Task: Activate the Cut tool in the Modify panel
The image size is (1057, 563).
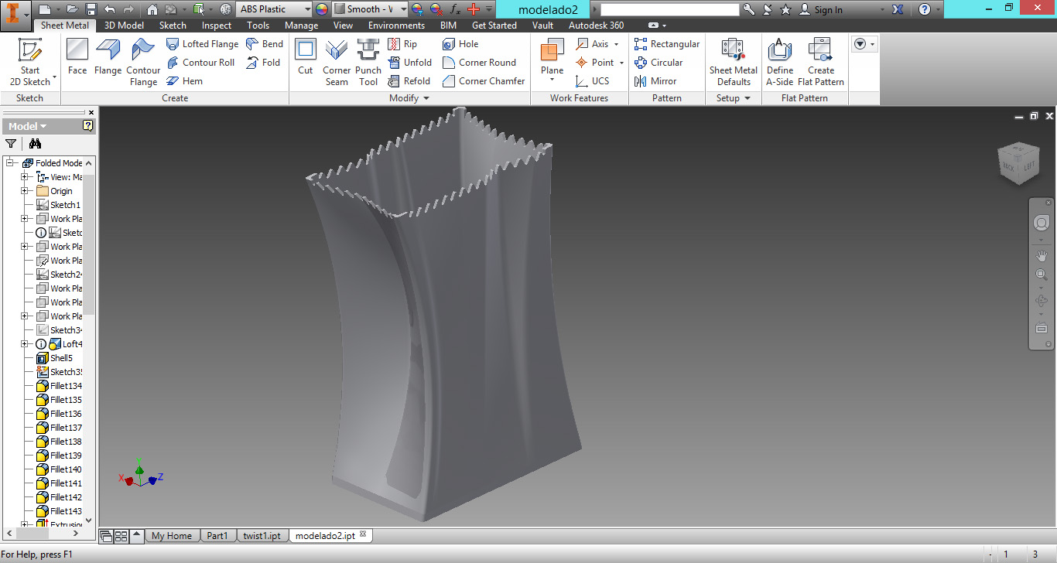Action: click(305, 58)
